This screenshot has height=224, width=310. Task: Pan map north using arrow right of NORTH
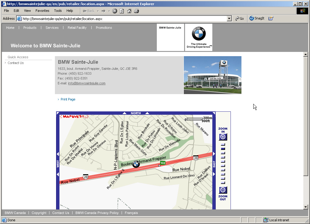pyautogui.click(x=147, y=113)
